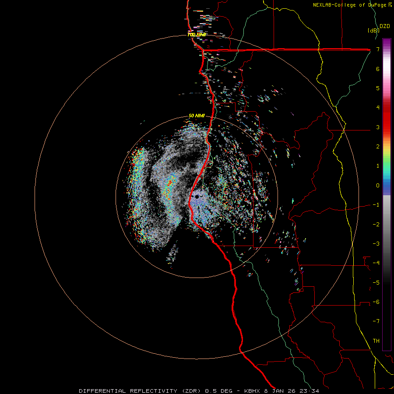This screenshot has height=394, width=394.
Task: Select the "-2" value on the color scale
Action: point(376,225)
